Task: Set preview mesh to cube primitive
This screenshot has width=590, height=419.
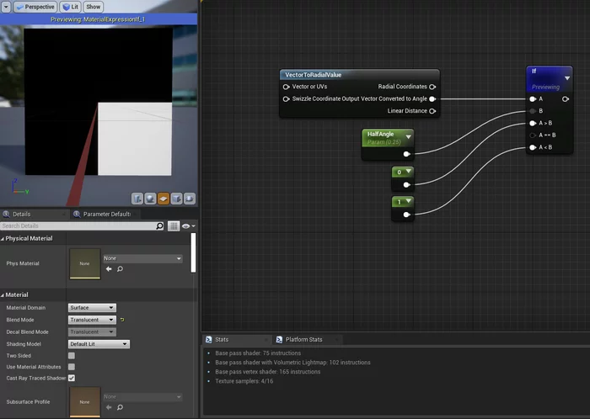Action: coord(176,199)
